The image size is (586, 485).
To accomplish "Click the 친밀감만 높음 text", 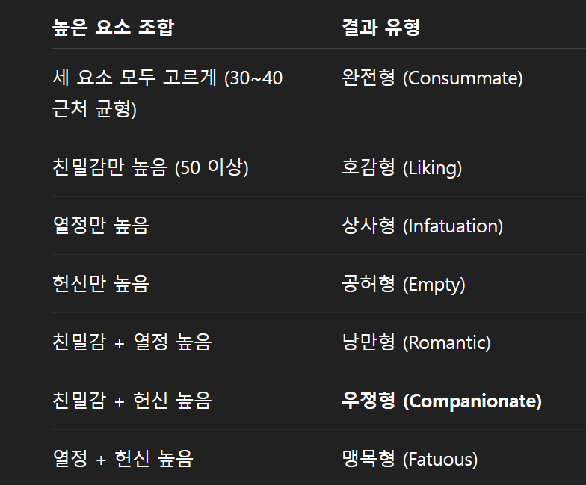I will 150,167.
